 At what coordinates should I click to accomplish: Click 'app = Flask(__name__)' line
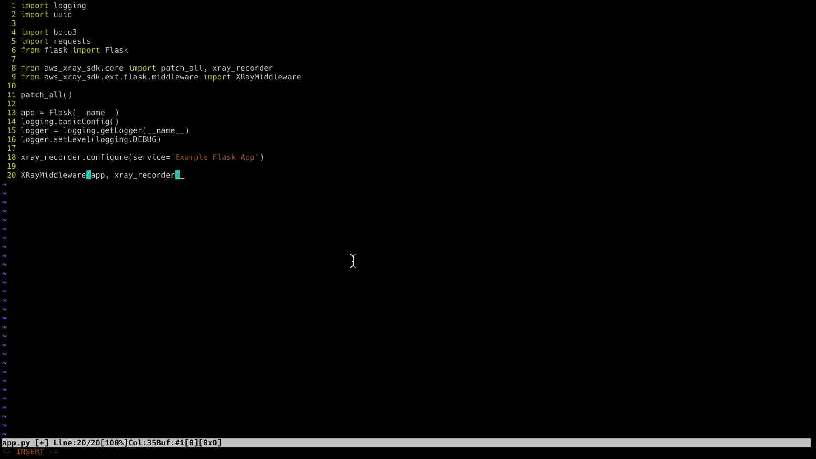(70, 113)
